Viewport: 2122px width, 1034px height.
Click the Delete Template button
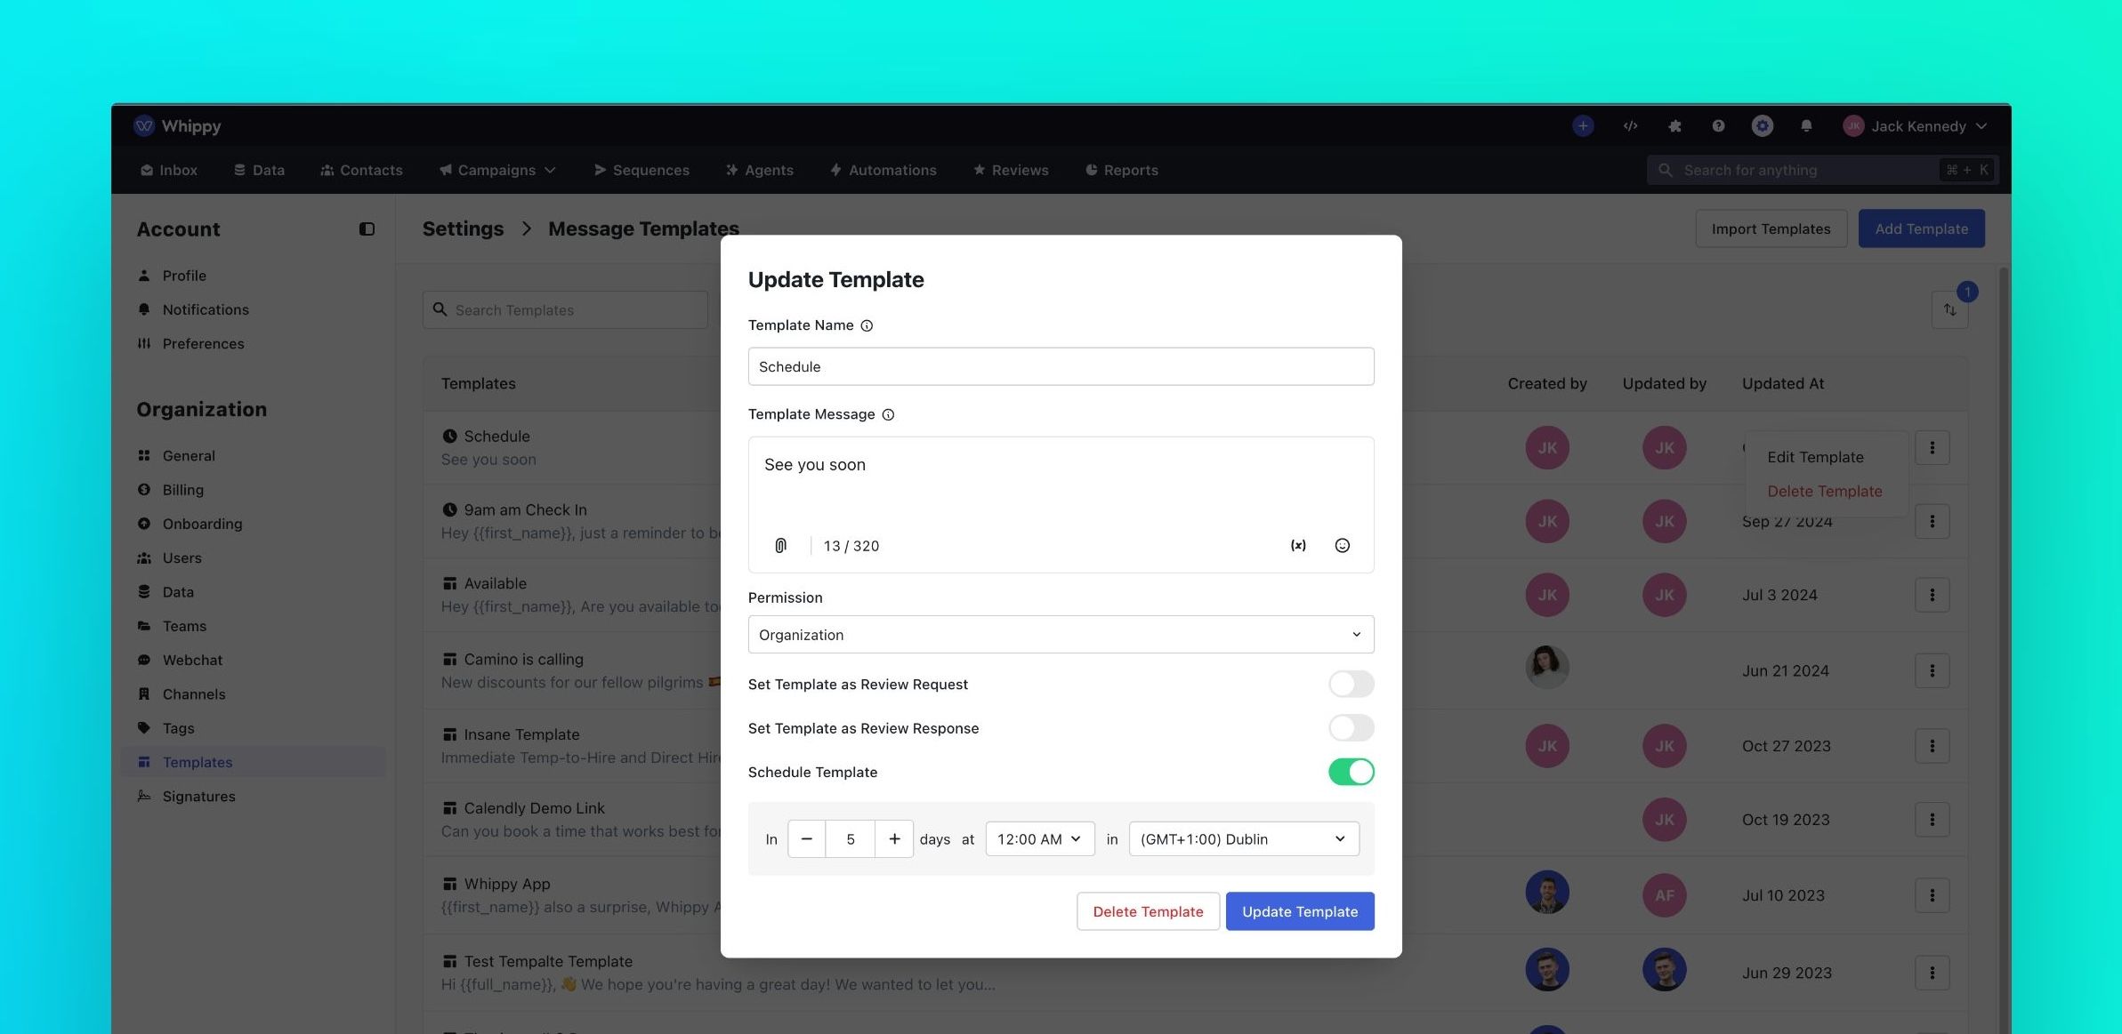tap(1148, 911)
